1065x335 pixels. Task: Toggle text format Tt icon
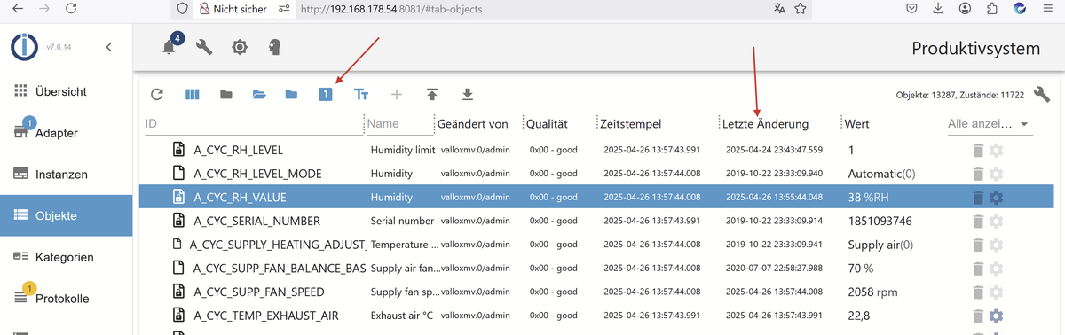click(x=361, y=94)
